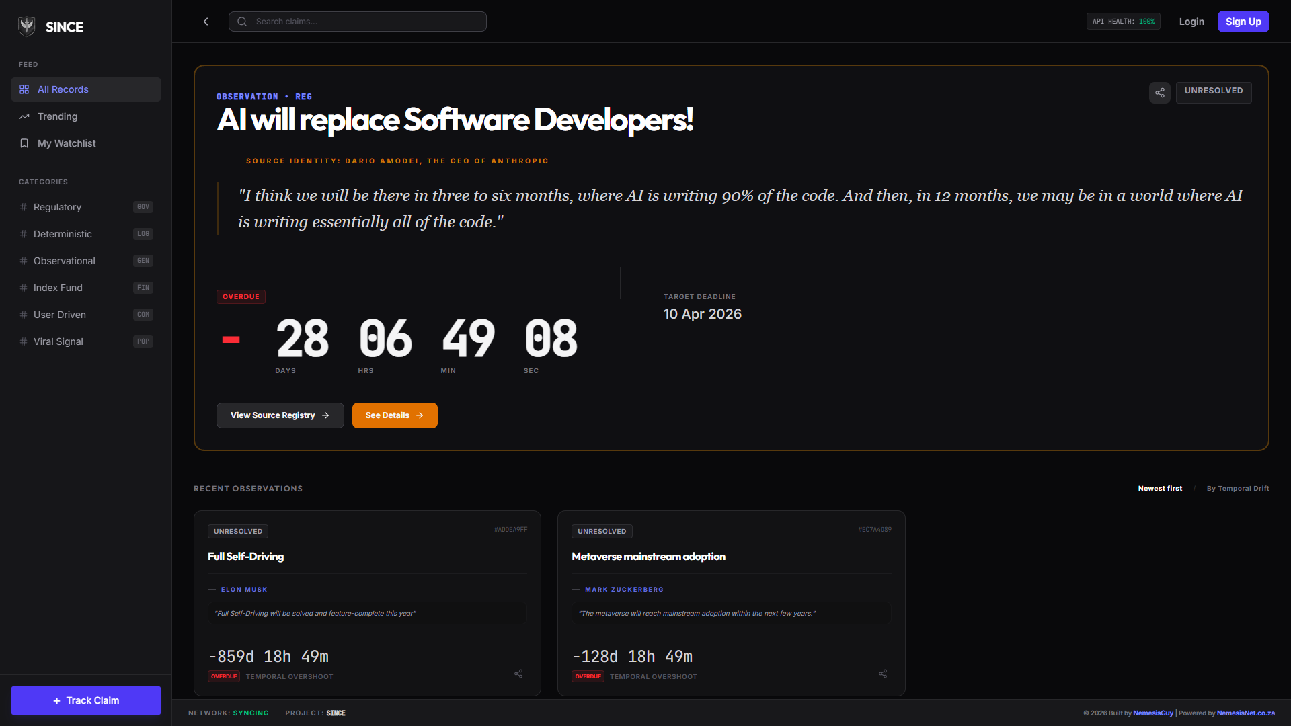Select the Index Fund category
The image size is (1291, 726).
pos(86,288)
